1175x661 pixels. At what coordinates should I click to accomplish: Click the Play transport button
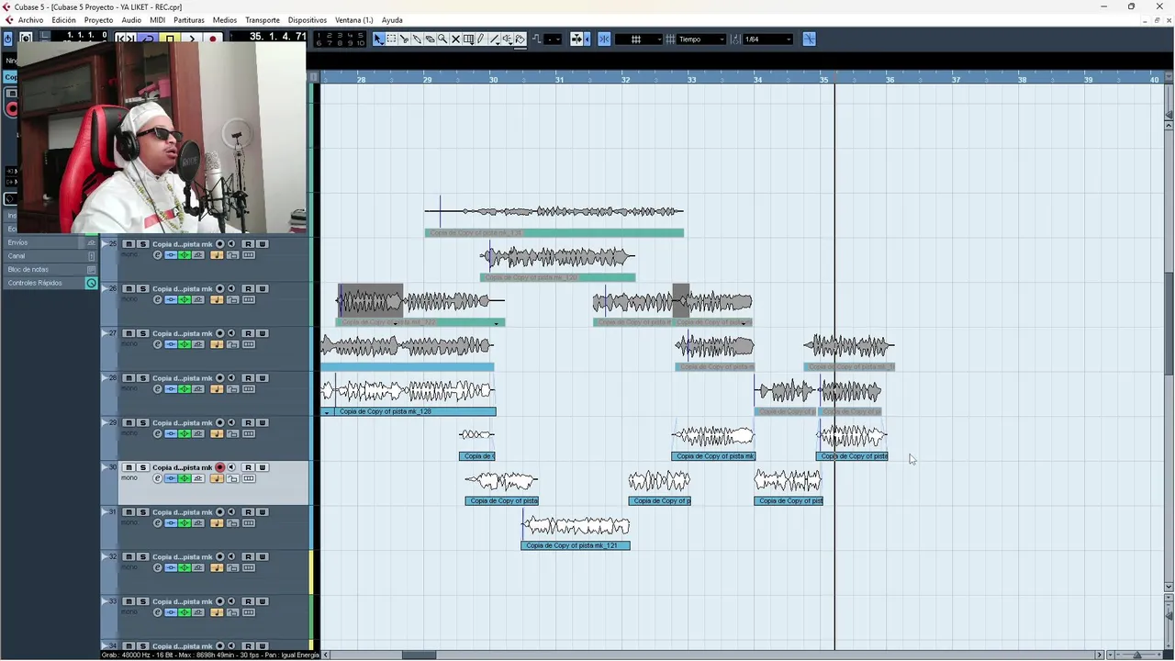[192, 39]
